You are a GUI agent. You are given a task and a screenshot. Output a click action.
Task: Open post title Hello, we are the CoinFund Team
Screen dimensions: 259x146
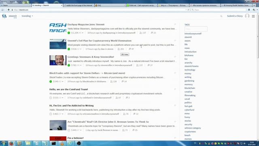coord(68,89)
